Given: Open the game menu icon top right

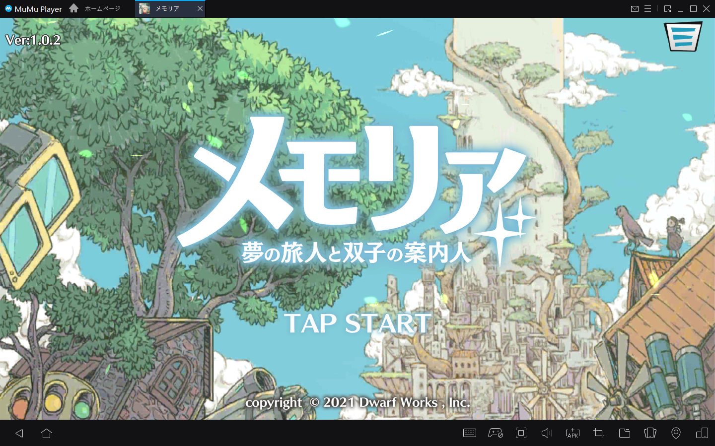Looking at the screenshot, I should [683, 36].
